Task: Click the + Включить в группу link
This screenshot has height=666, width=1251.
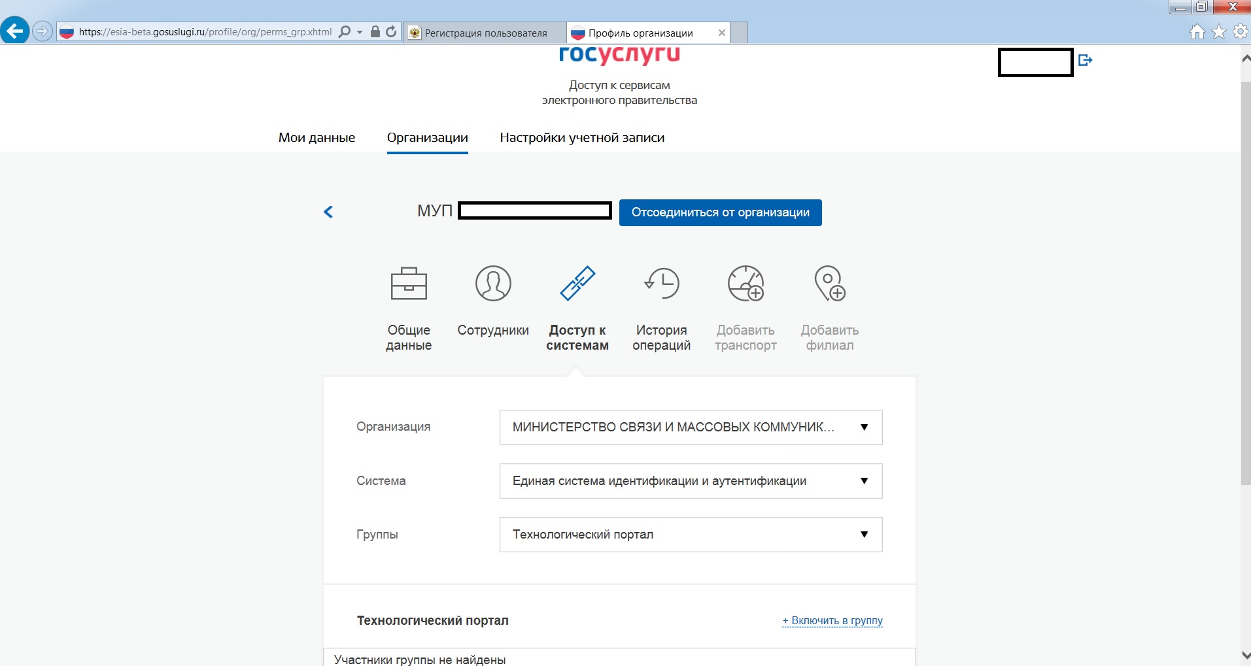Action: coord(832,620)
